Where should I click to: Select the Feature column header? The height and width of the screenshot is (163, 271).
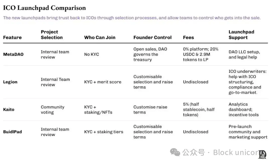12,37
